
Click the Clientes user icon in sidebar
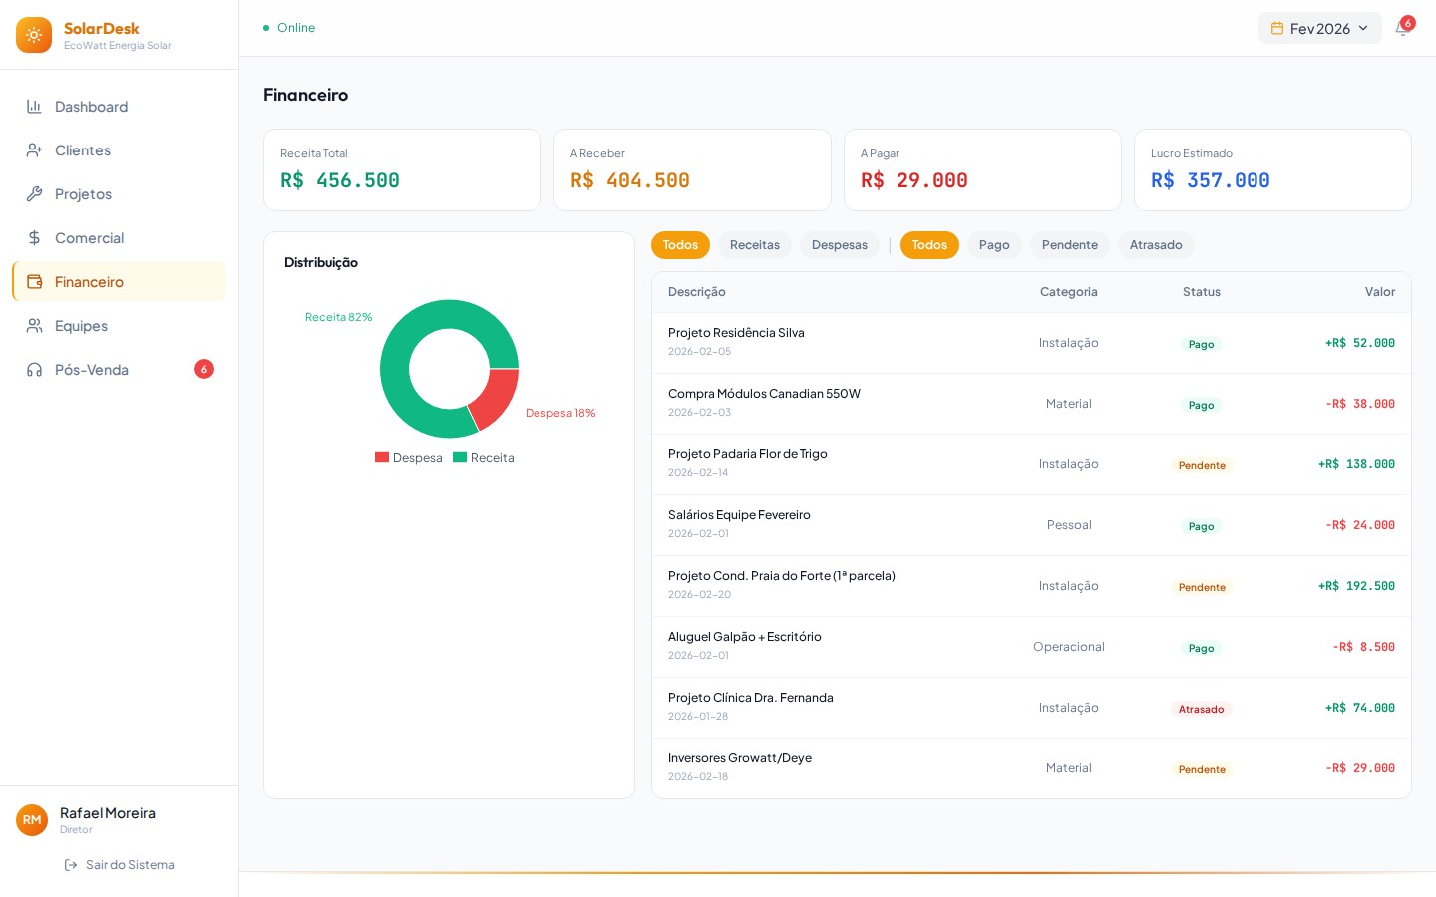point(34,150)
